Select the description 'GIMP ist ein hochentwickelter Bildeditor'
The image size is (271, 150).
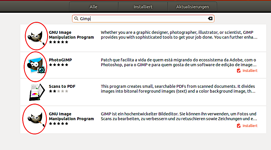tap(179, 116)
